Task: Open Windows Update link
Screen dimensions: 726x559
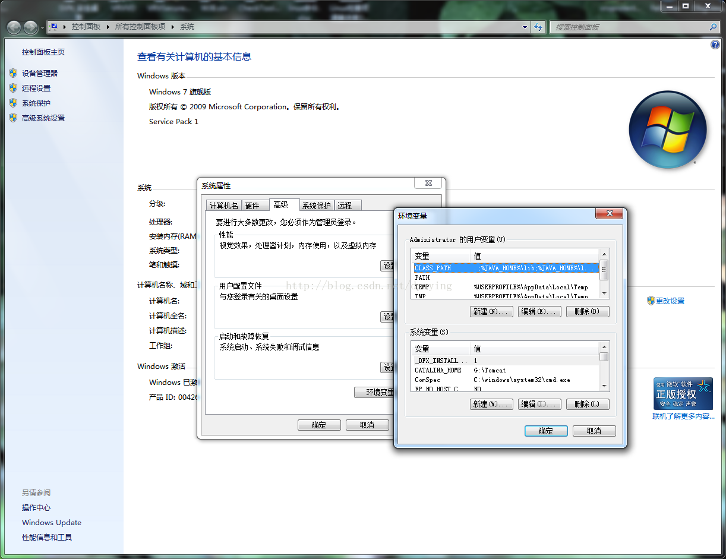Action: [x=52, y=523]
